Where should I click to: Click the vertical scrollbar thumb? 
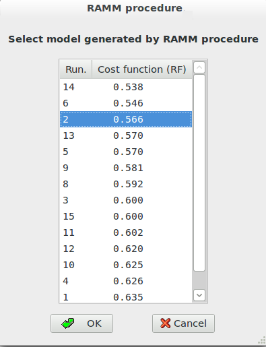pyautogui.click(x=199, y=173)
